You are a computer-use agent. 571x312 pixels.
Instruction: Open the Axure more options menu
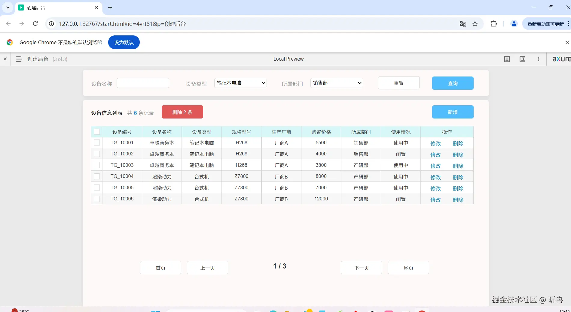pyautogui.click(x=538, y=59)
